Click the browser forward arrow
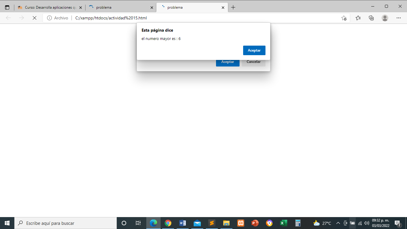The width and height of the screenshot is (407, 229). coord(21,18)
